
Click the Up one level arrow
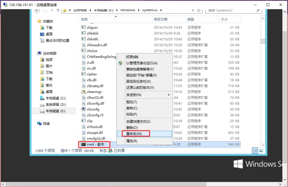[58, 11]
